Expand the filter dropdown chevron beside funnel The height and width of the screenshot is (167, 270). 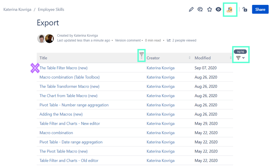[244, 58]
